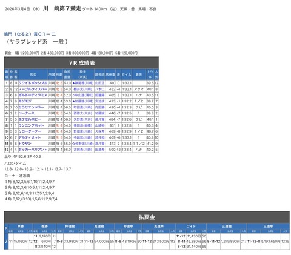Select the horse アルティメット
291x255 pixels.
tap(30, 137)
